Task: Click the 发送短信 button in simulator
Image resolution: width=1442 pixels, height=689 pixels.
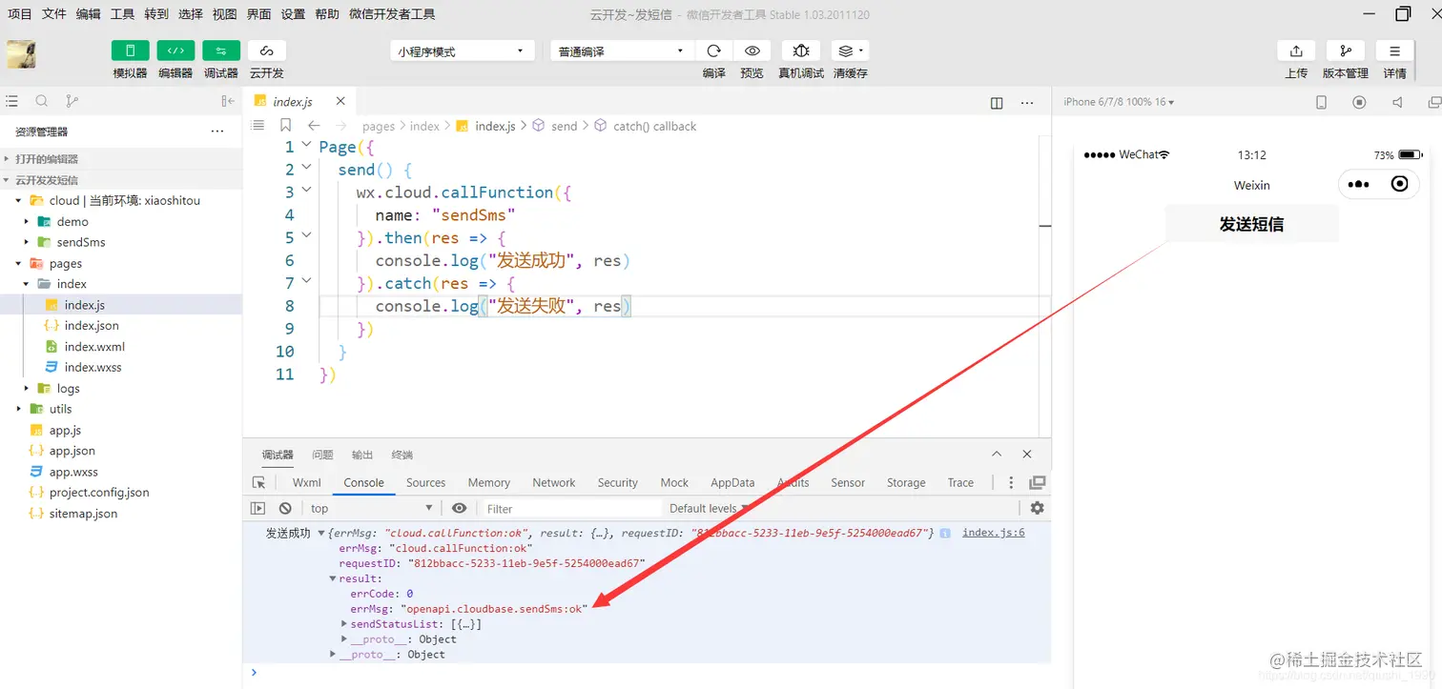Action: (1251, 224)
